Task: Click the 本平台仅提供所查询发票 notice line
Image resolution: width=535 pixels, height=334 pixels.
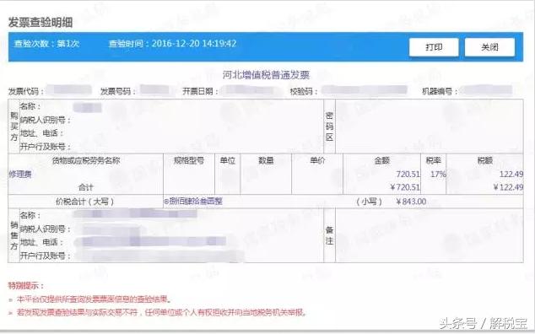Action: pos(95,299)
